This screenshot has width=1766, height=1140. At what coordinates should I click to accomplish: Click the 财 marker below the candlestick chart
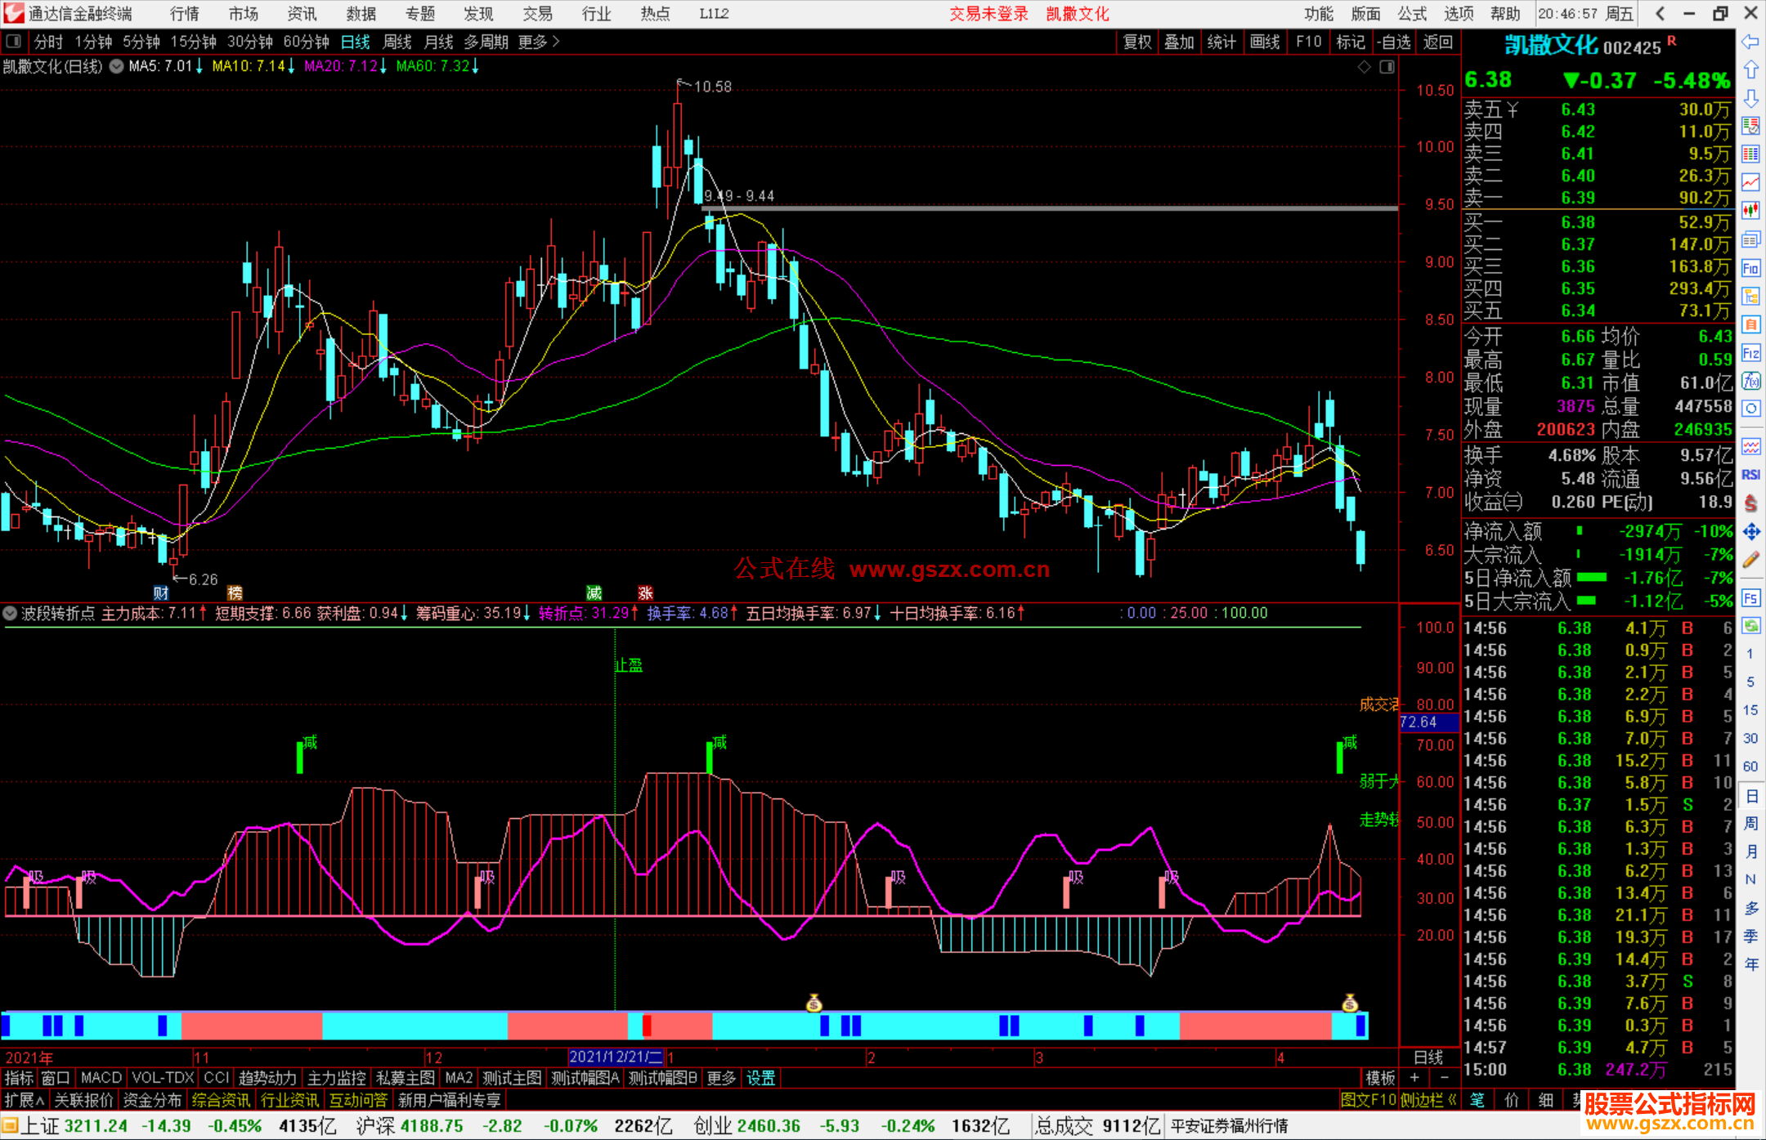161,593
